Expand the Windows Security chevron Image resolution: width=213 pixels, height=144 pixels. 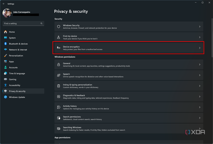pyautogui.click(x=200, y=27)
